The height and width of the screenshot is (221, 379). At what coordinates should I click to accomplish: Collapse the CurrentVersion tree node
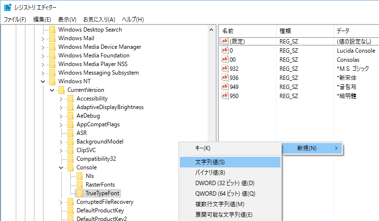52,90
